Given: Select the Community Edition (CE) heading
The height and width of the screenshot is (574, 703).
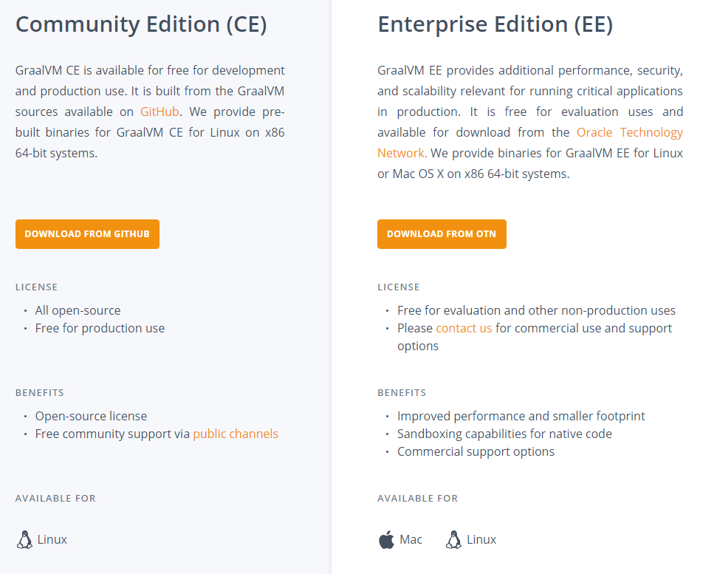Looking at the screenshot, I should tap(141, 24).
